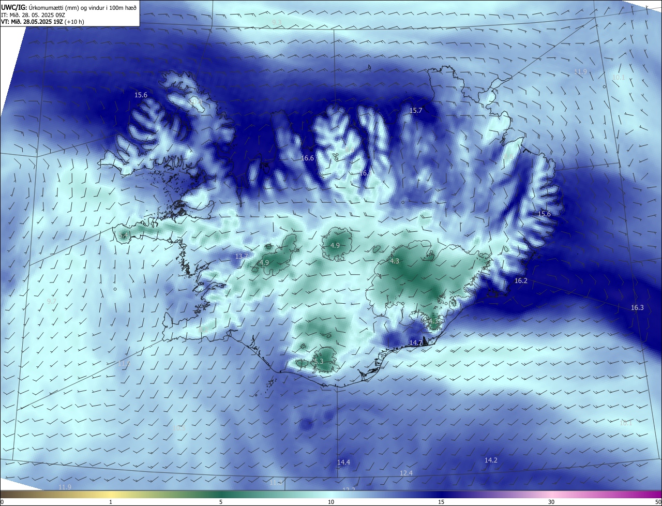Click the '15.6' value on the east coast
Image resolution: width=662 pixels, height=506 pixels.
(x=544, y=214)
